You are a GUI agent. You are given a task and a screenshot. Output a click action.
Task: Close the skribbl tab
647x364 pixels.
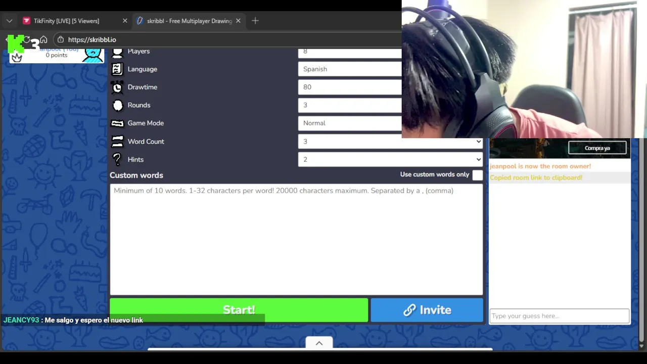pyautogui.click(x=238, y=21)
